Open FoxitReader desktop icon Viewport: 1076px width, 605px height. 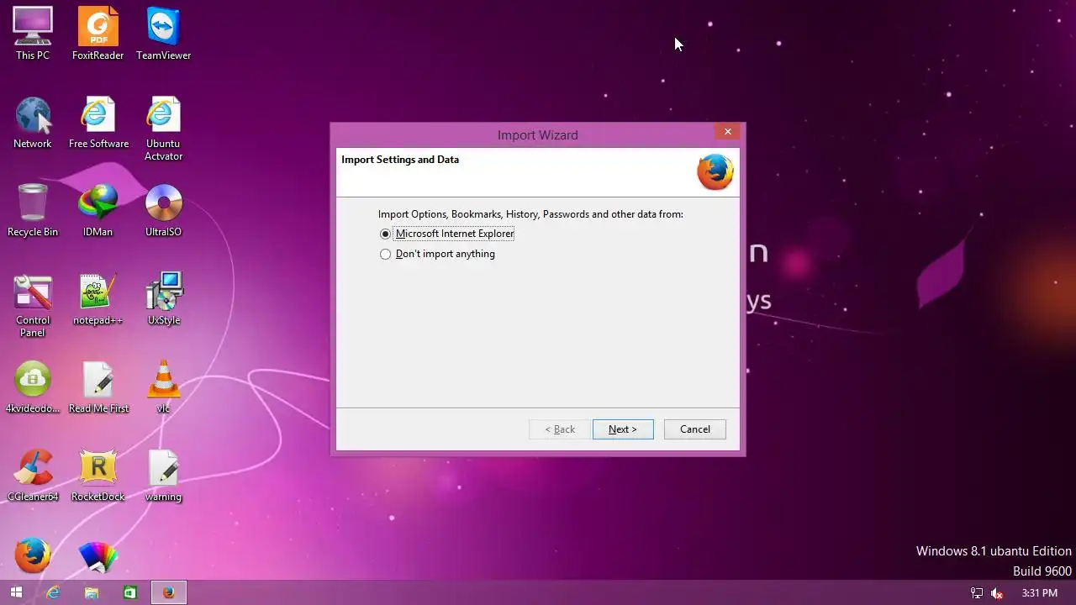tap(98, 34)
